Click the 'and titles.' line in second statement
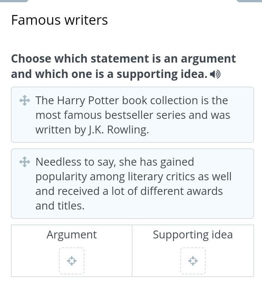The width and height of the screenshot is (262, 292). pyautogui.click(x=60, y=205)
